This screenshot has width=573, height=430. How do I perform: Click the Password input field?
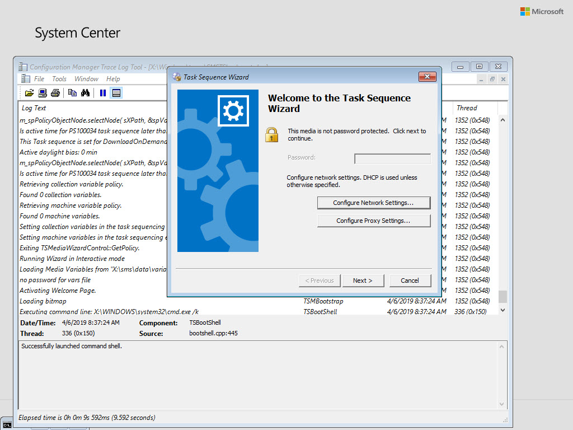point(392,158)
